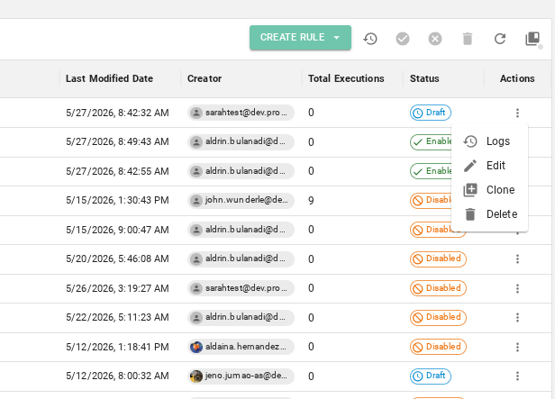Open actions menu for 8:42:32 AM row
The image size is (555, 399).
(x=517, y=113)
